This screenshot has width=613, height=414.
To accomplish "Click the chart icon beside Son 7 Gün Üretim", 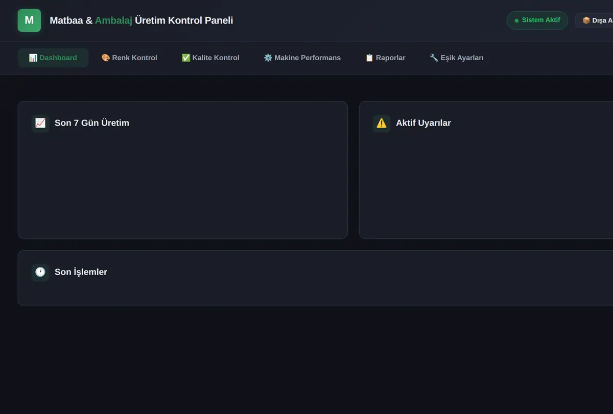I will click(40, 123).
